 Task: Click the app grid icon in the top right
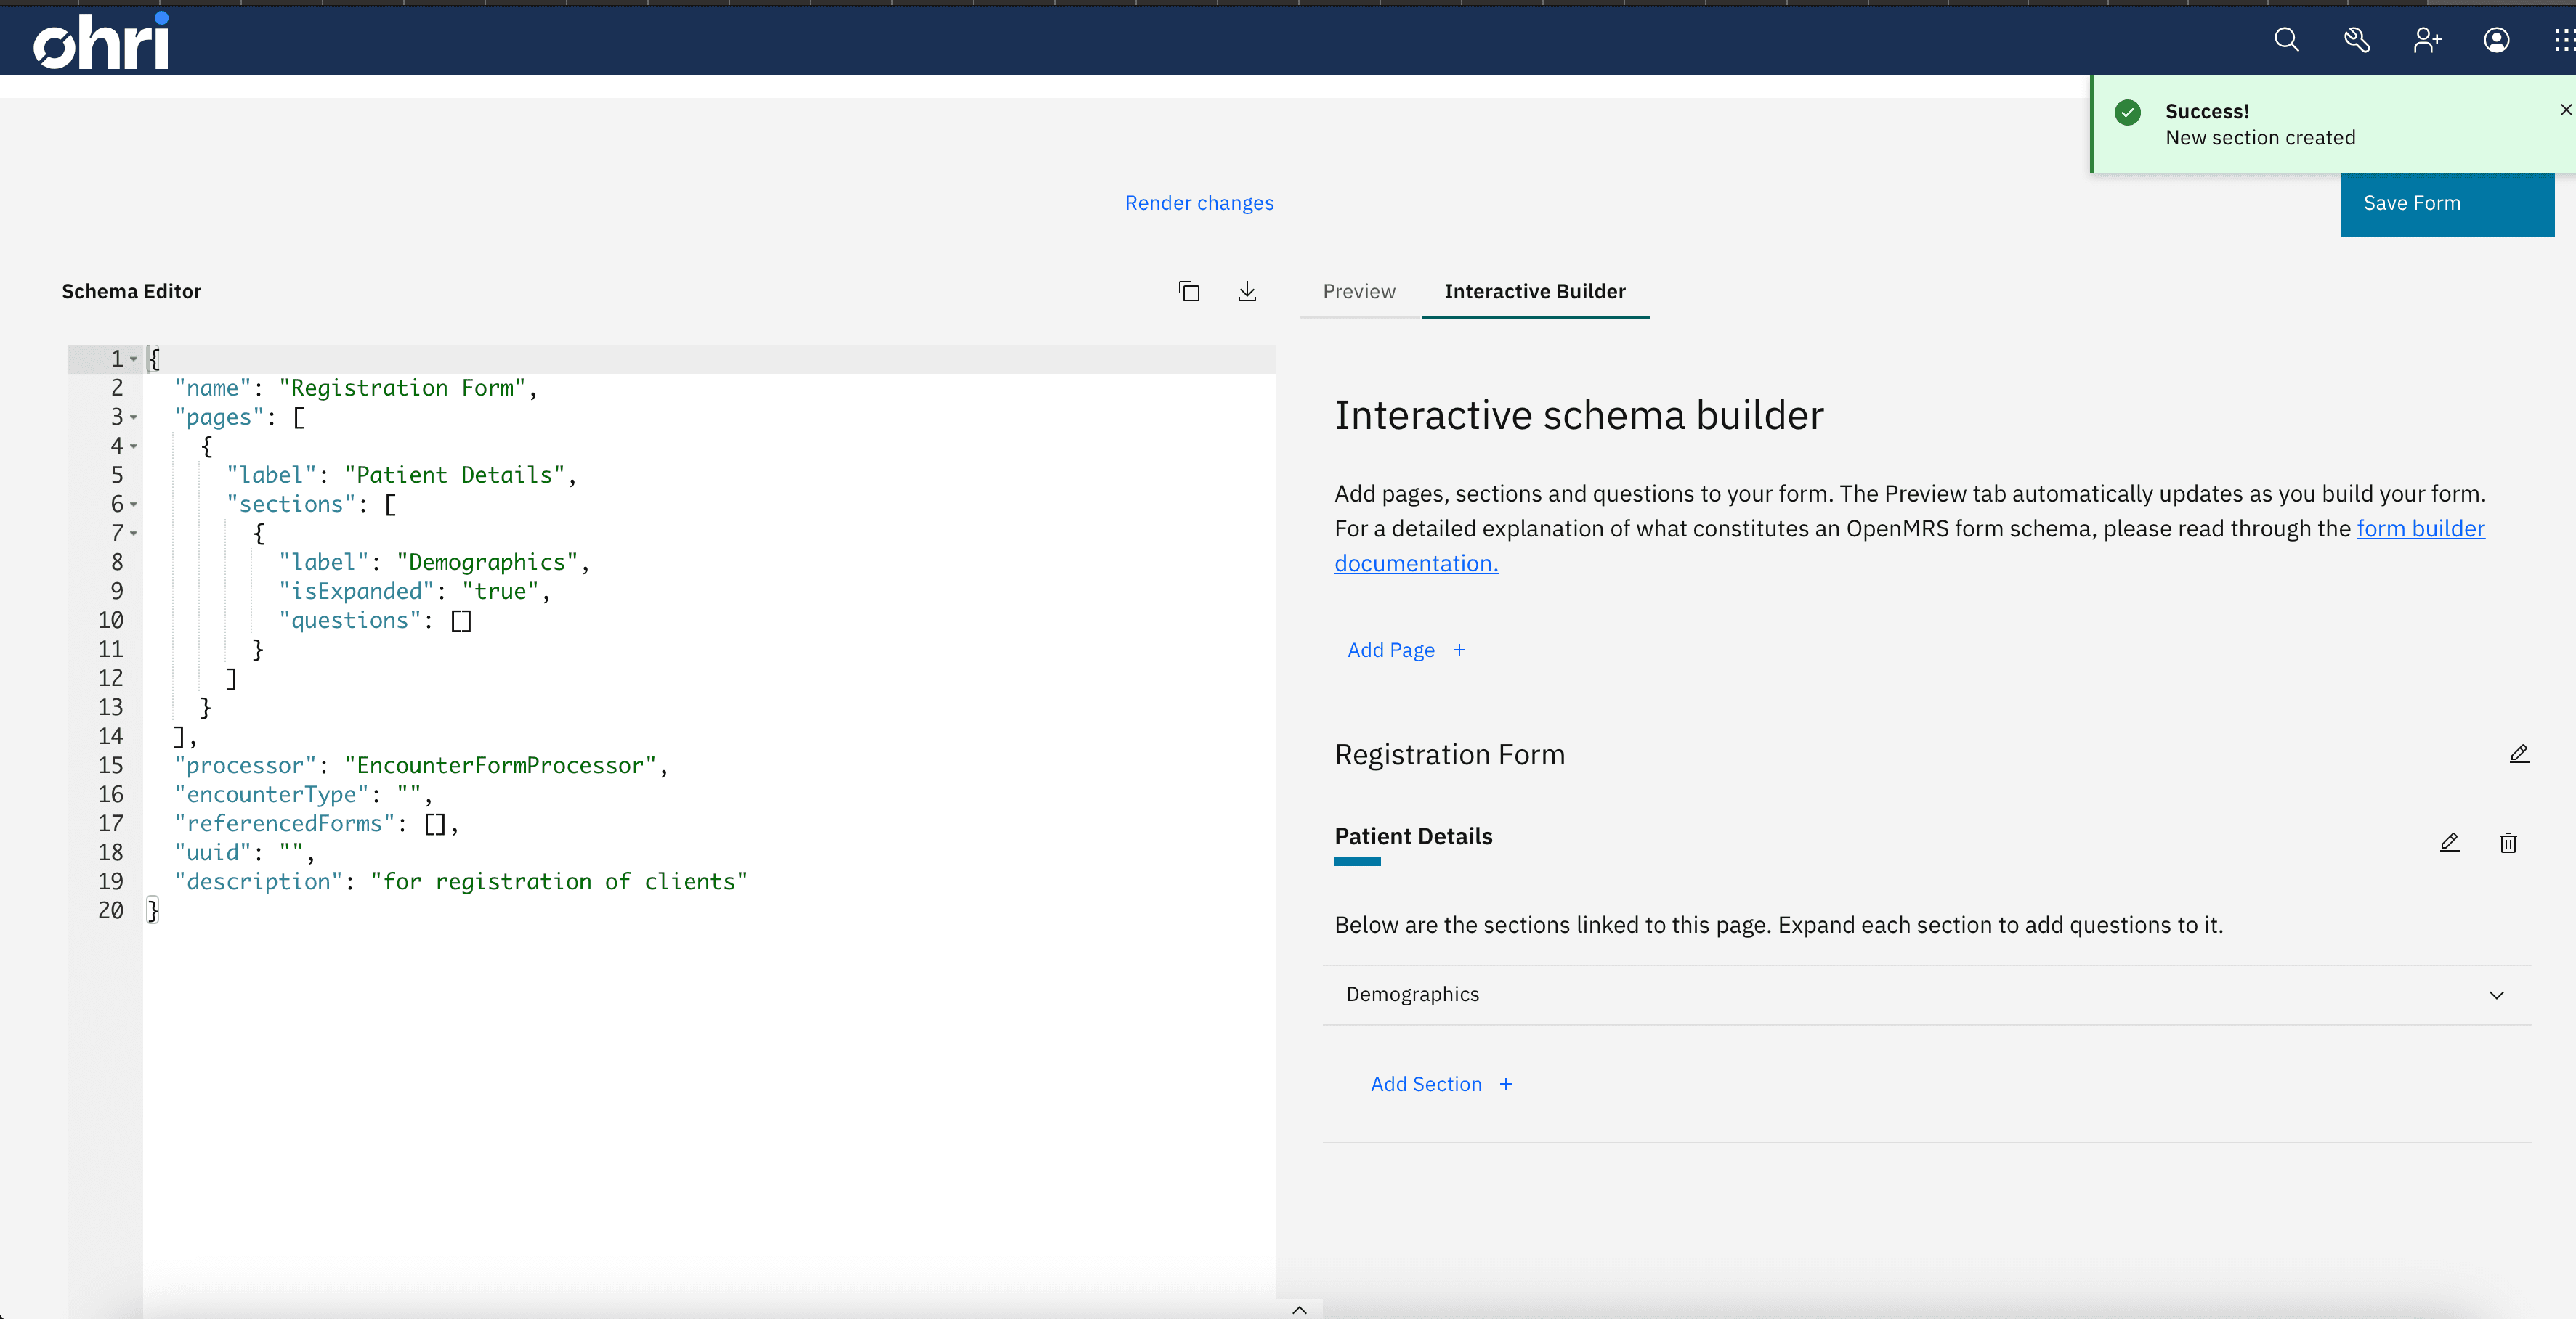[2556, 41]
